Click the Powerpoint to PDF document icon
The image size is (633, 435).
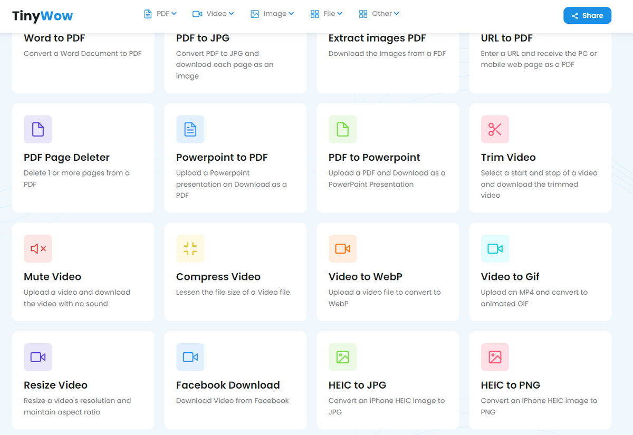coord(190,129)
